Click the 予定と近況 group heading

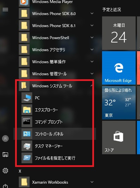pyautogui.click(x=111, y=10)
